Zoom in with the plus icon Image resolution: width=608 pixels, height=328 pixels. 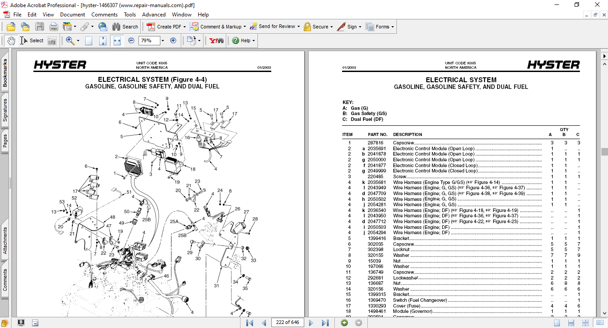173,40
